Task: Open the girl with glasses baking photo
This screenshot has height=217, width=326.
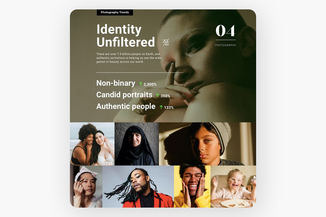Action: point(233,187)
